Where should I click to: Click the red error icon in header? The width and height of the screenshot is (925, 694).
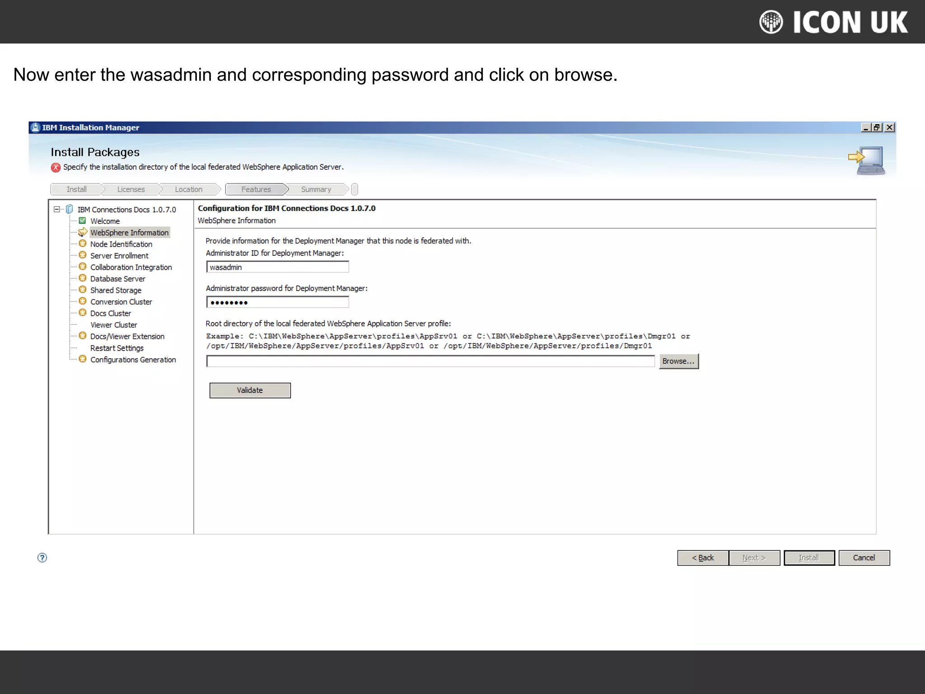[56, 167]
